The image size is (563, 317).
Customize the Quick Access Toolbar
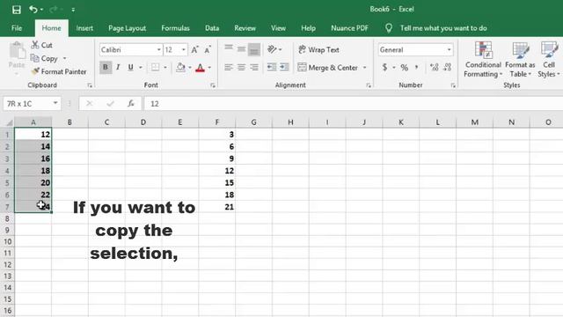click(x=73, y=10)
